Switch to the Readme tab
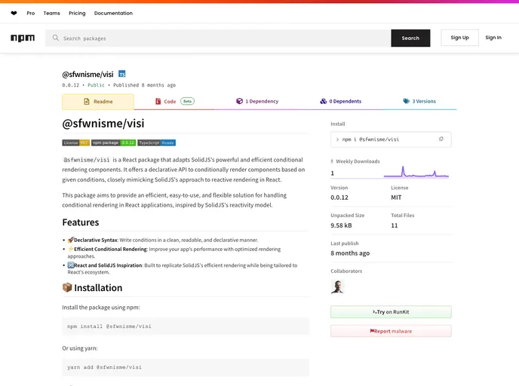The height and width of the screenshot is (386, 519). [98, 102]
